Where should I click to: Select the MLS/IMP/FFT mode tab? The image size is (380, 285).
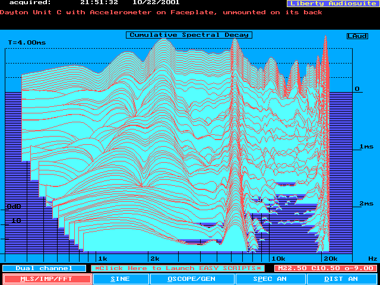[47, 278]
